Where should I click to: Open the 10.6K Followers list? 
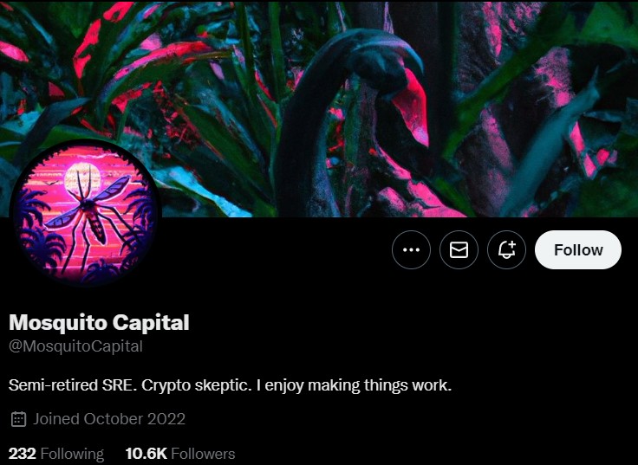point(180,454)
